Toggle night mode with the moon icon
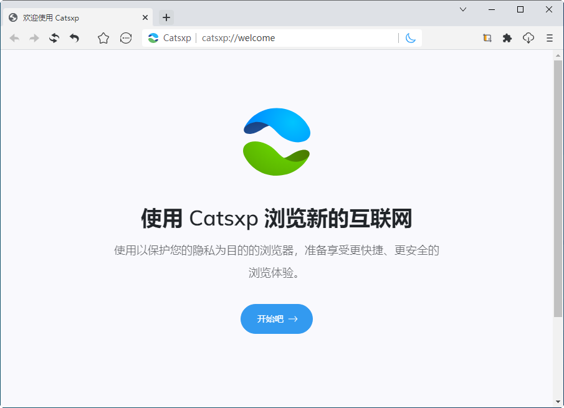Image resolution: width=564 pixels, height=408 pixels. 411,38
